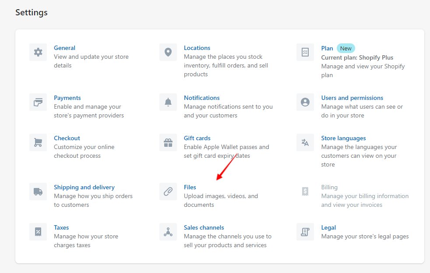The height and width of the screenshot is (273, 430).
Task: Go to Sales channels settings
Action: pyautogui.click(x=204, y=227)
